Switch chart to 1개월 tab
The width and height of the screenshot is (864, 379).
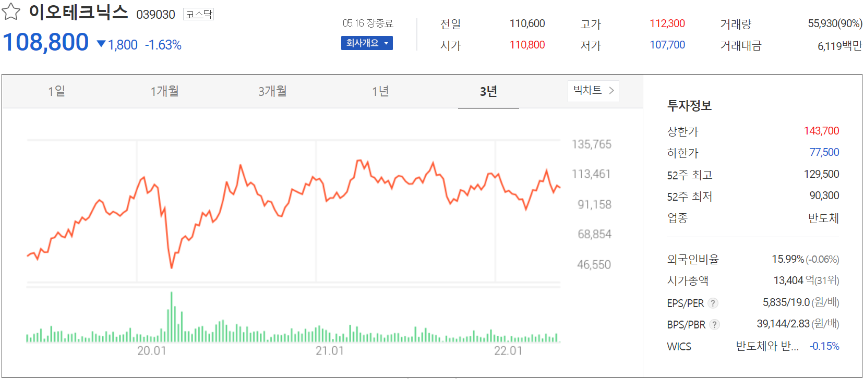click(164, 91)
